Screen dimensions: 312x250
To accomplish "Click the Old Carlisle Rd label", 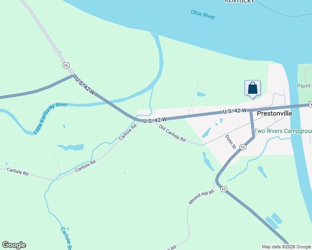I will [172, 133].
